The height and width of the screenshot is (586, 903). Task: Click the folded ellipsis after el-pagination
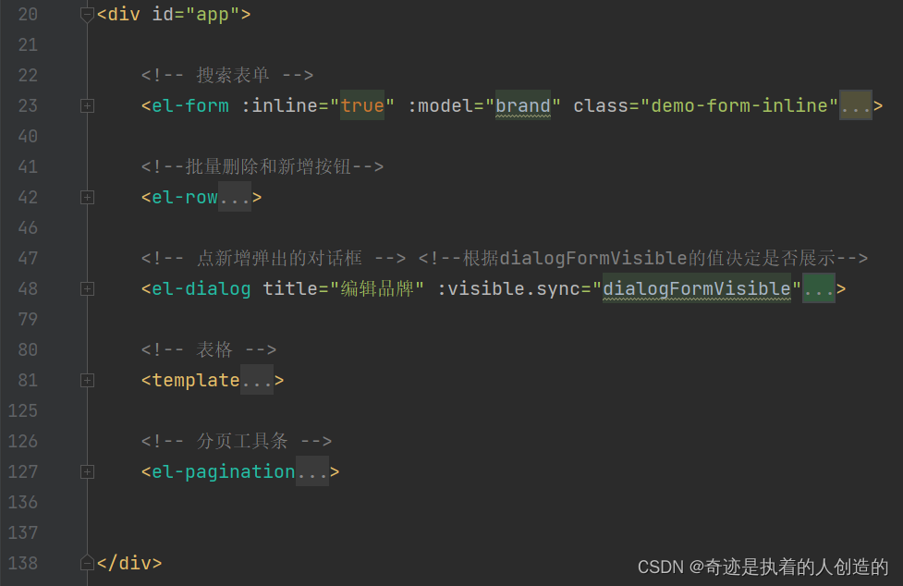(311, 472)
